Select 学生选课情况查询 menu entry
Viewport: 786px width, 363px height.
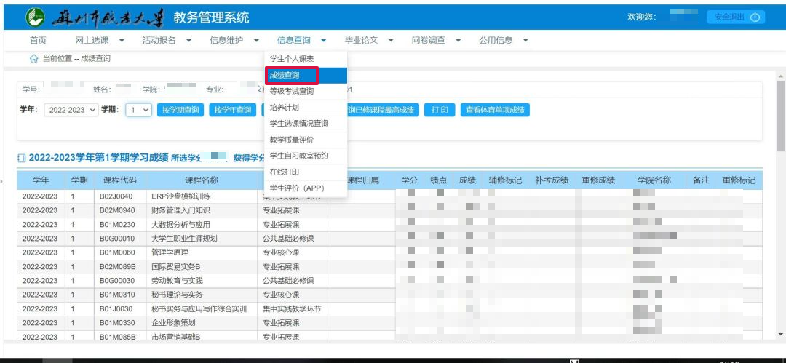click(306, 124)
